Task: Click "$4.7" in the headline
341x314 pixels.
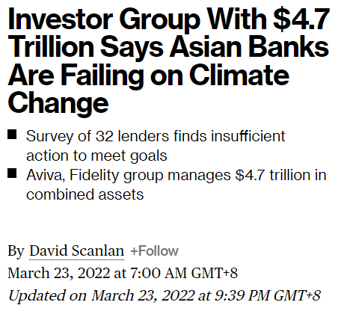Action: 301,19
